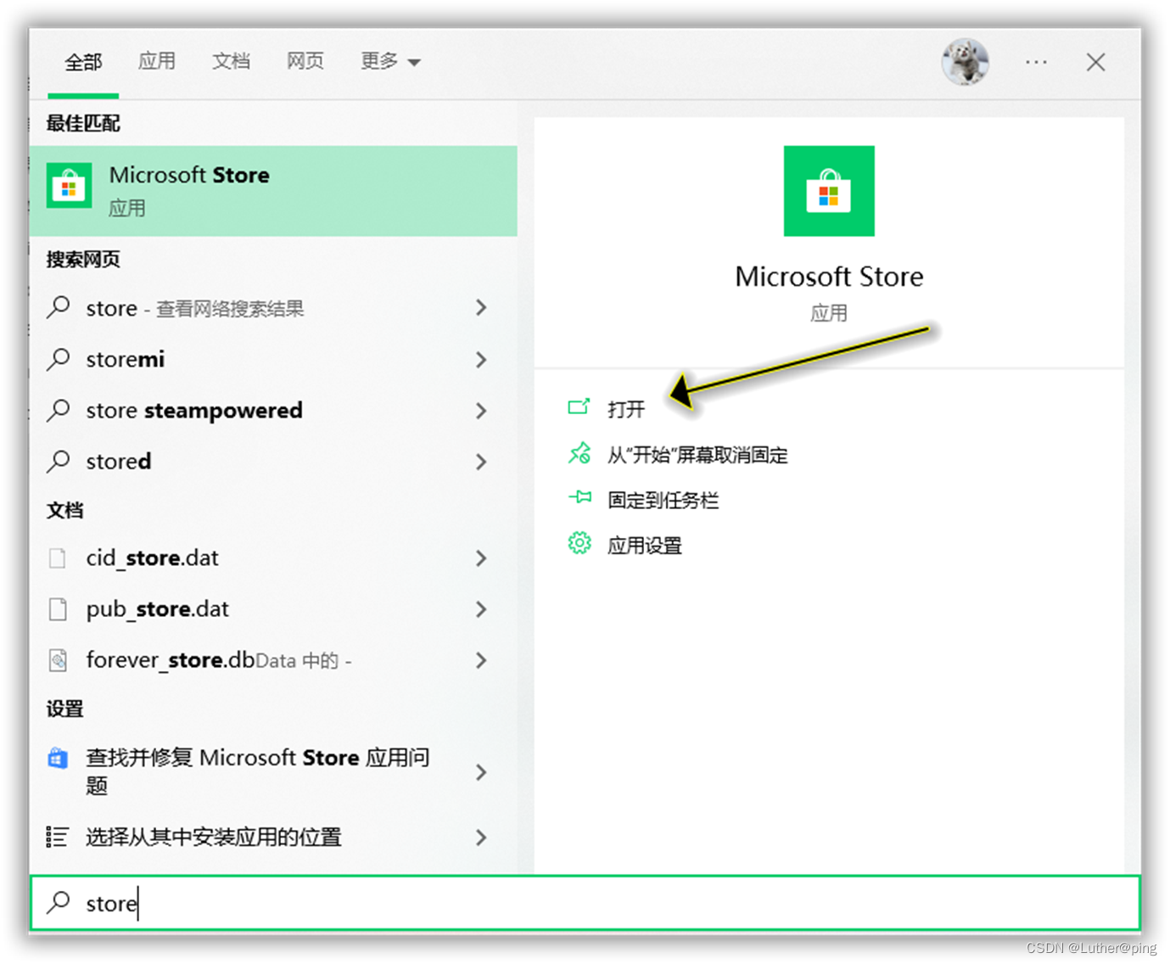Viewport: 1170px width, 964px height.
Task: Click the file icon of cid_store.dat
Action: (58, 558)
